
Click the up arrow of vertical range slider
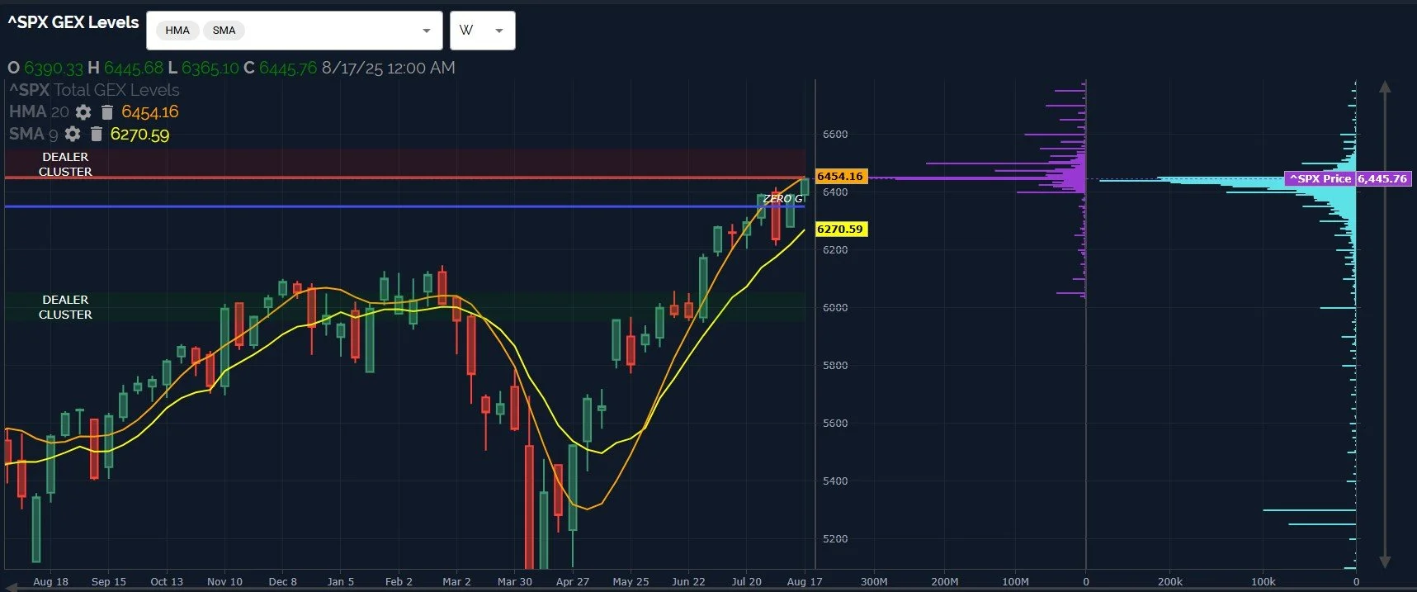(1385, 87)
